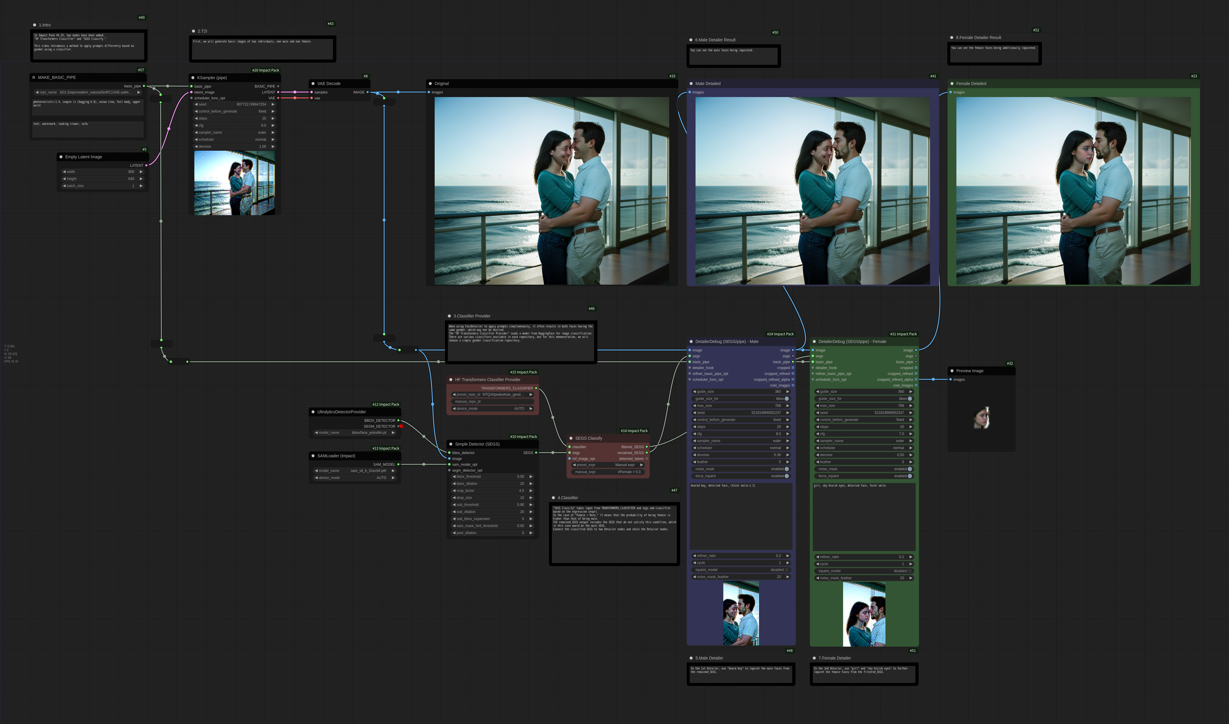Click SEGS Classify filtered_SEGS output slot
This screenshot has width=1229, height=724.
[647, 447]
